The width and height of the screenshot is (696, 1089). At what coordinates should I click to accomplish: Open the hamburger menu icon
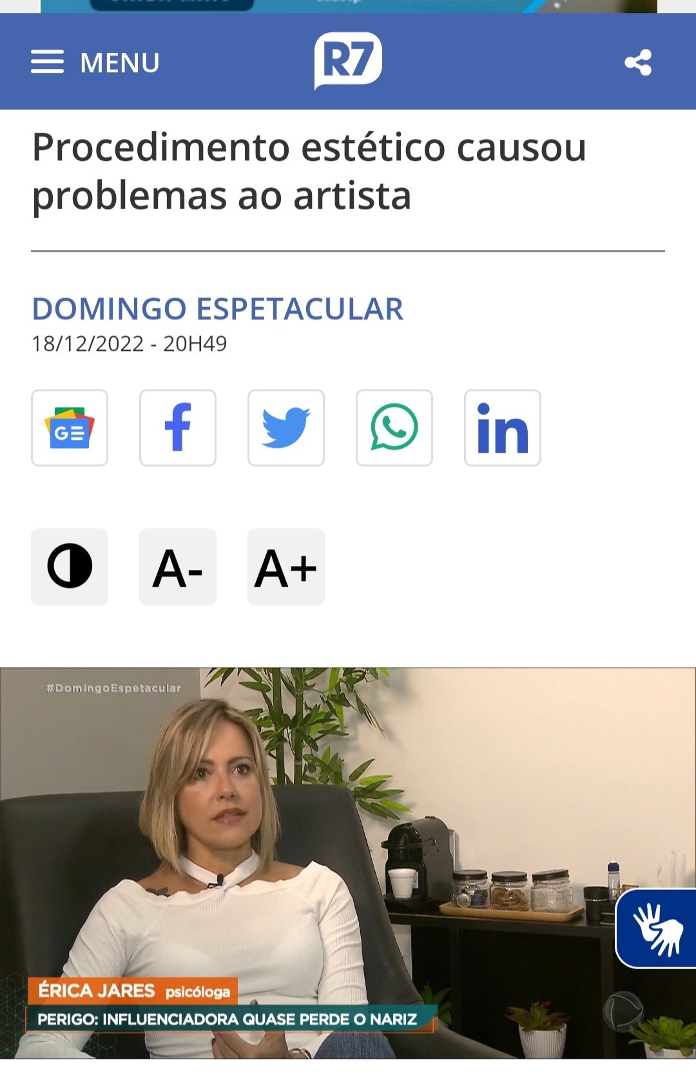tap(47, 62)
